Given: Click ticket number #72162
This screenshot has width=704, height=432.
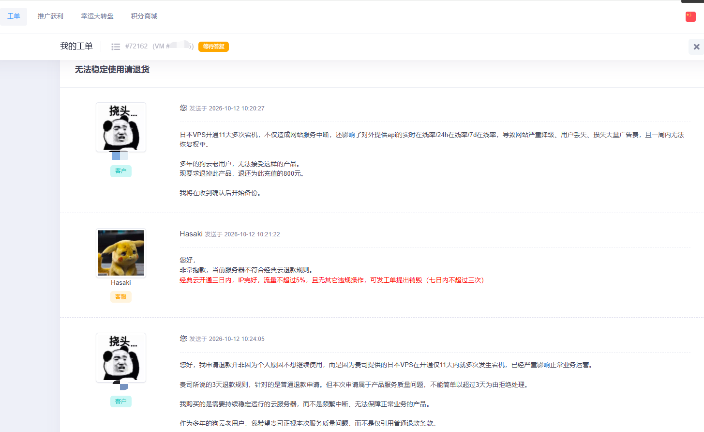Looking at the screenshot, I should [136, 46].
